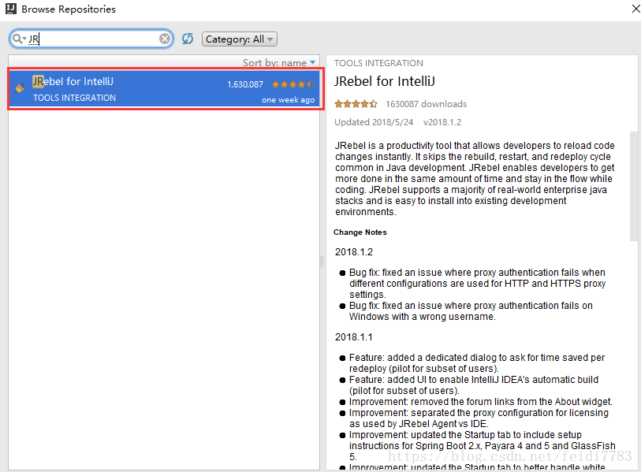
Task: Click the plug icon of JRebel for IntelliJ
Action: (x=20, y=87)
